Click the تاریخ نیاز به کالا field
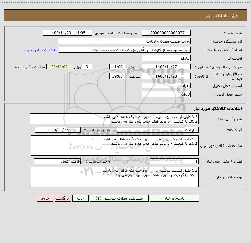Viewport: 251px width, 243px height. point(58,130)
